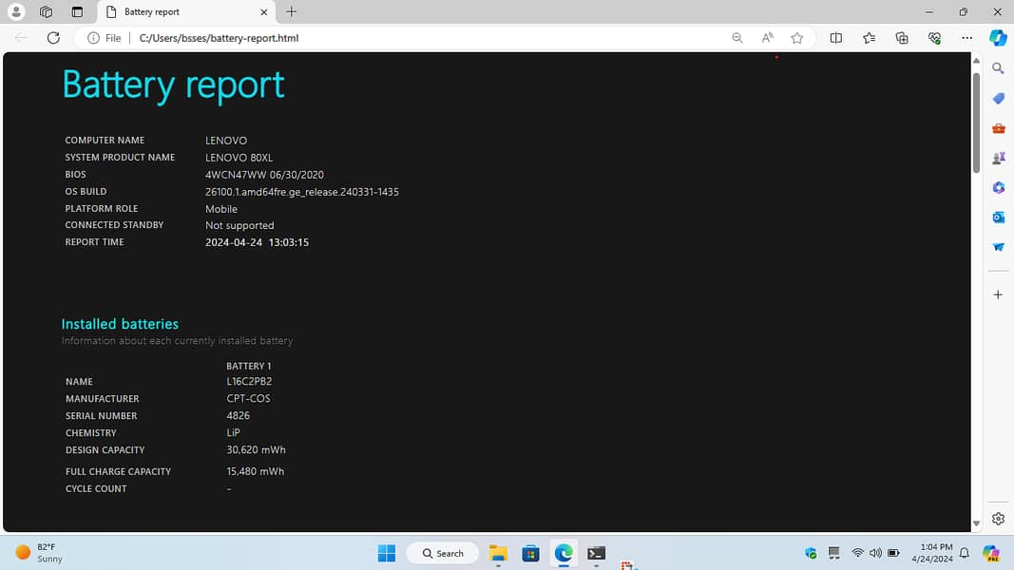
Task: Open a new tab with plus button
Action: tap(292, 12)
